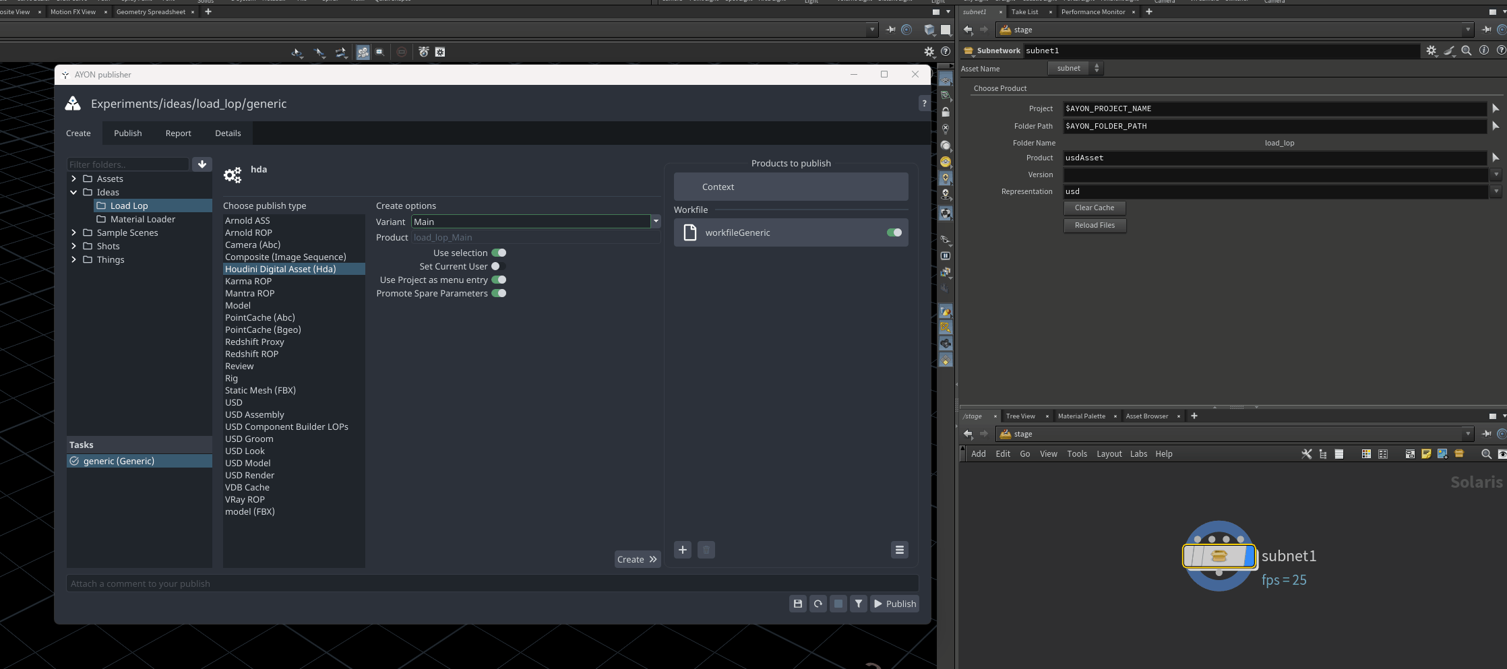The height and width of the screenshot is (669, 1507).
Task: Click the colored palette grid icon in network toolbar
Action: (x=1366, y=454)
